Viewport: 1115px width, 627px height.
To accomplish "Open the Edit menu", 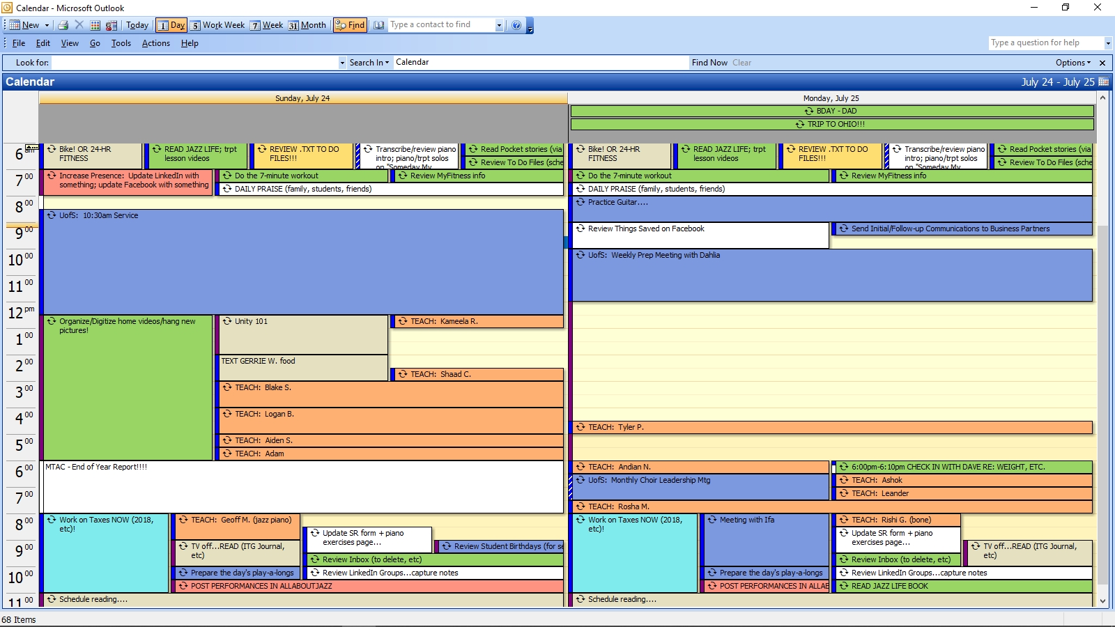I will point(43,43).
